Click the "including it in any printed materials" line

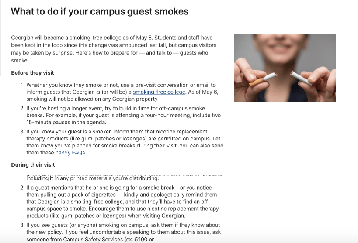point(92,178)
